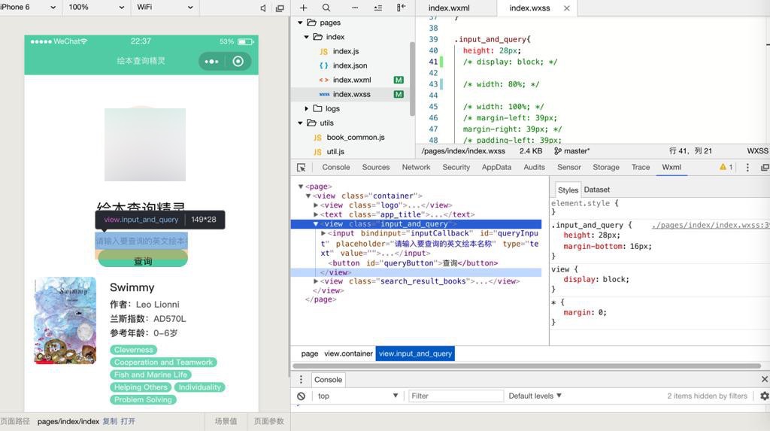Viewport: 770px width, 431px height.
Task: Expand the search_result_books view node
Action: click(x=316, y=281)
